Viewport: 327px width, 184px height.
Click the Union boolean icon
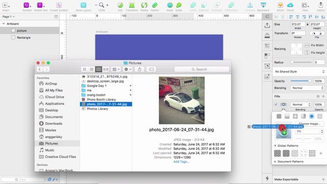[193, 5]
